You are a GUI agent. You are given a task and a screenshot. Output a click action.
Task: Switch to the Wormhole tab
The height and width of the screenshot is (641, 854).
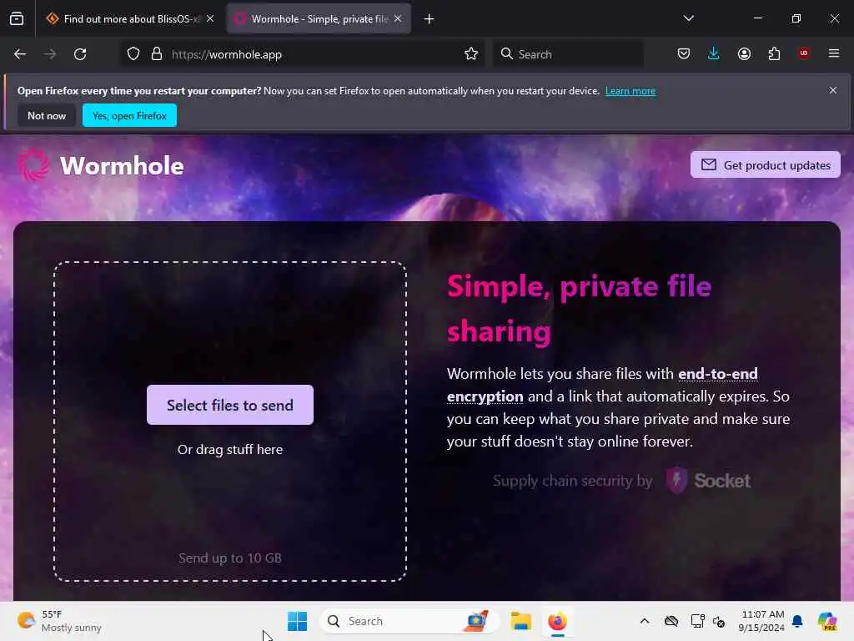(x=319, y=19)
